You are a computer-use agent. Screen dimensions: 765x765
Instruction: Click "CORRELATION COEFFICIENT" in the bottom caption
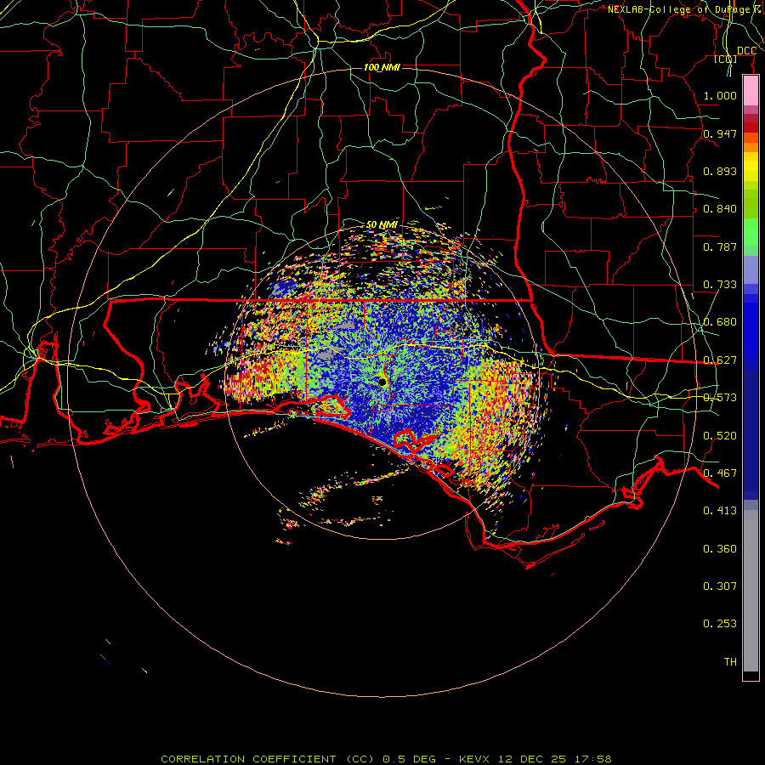point(248,759)
